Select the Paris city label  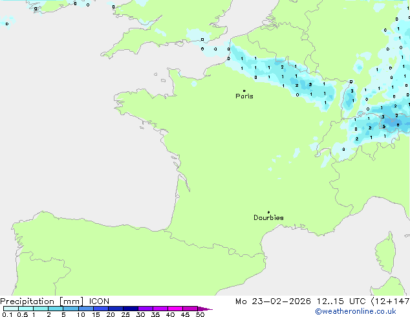[x=244, y=96]
